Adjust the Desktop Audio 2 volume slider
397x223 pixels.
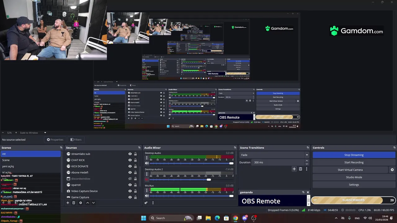(x=192, y=180)
